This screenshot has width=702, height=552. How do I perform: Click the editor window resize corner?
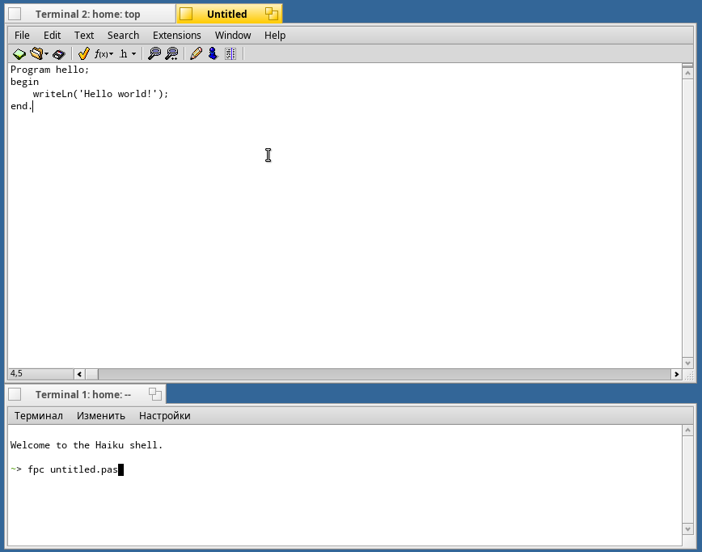(x=688, y=375)
